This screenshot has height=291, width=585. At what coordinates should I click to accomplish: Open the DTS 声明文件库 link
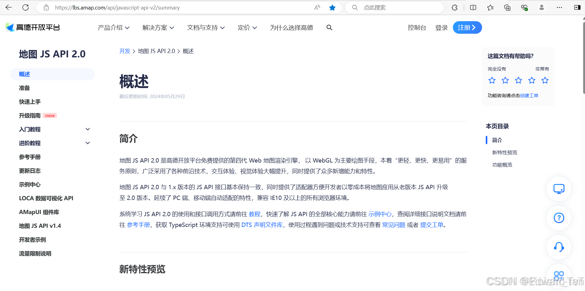pyautogui.click(x=262, y=225)
